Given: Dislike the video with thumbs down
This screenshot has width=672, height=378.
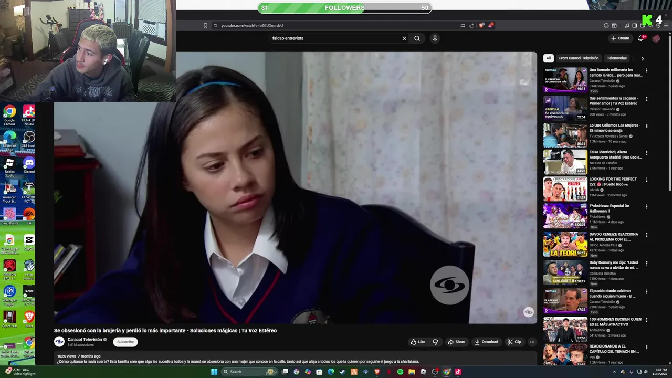Looking at the screenshot, I should pyautogui.click(x=435, y=342).
